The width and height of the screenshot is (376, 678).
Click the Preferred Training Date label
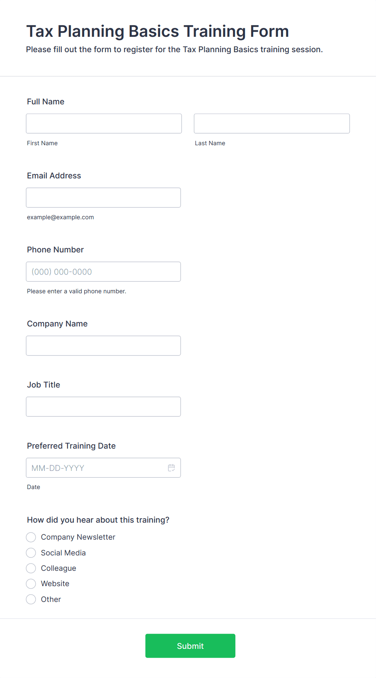[72, 446]
